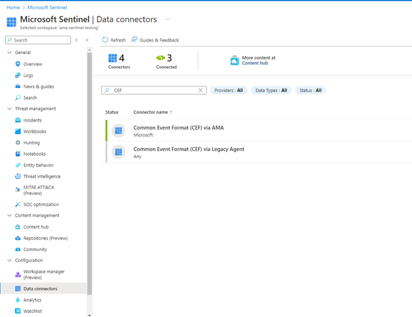Click the connector search field containing CEF
This screenshot has height=317, width=412.
154,90
